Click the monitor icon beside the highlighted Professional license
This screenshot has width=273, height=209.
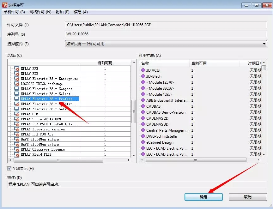(17, 99)
